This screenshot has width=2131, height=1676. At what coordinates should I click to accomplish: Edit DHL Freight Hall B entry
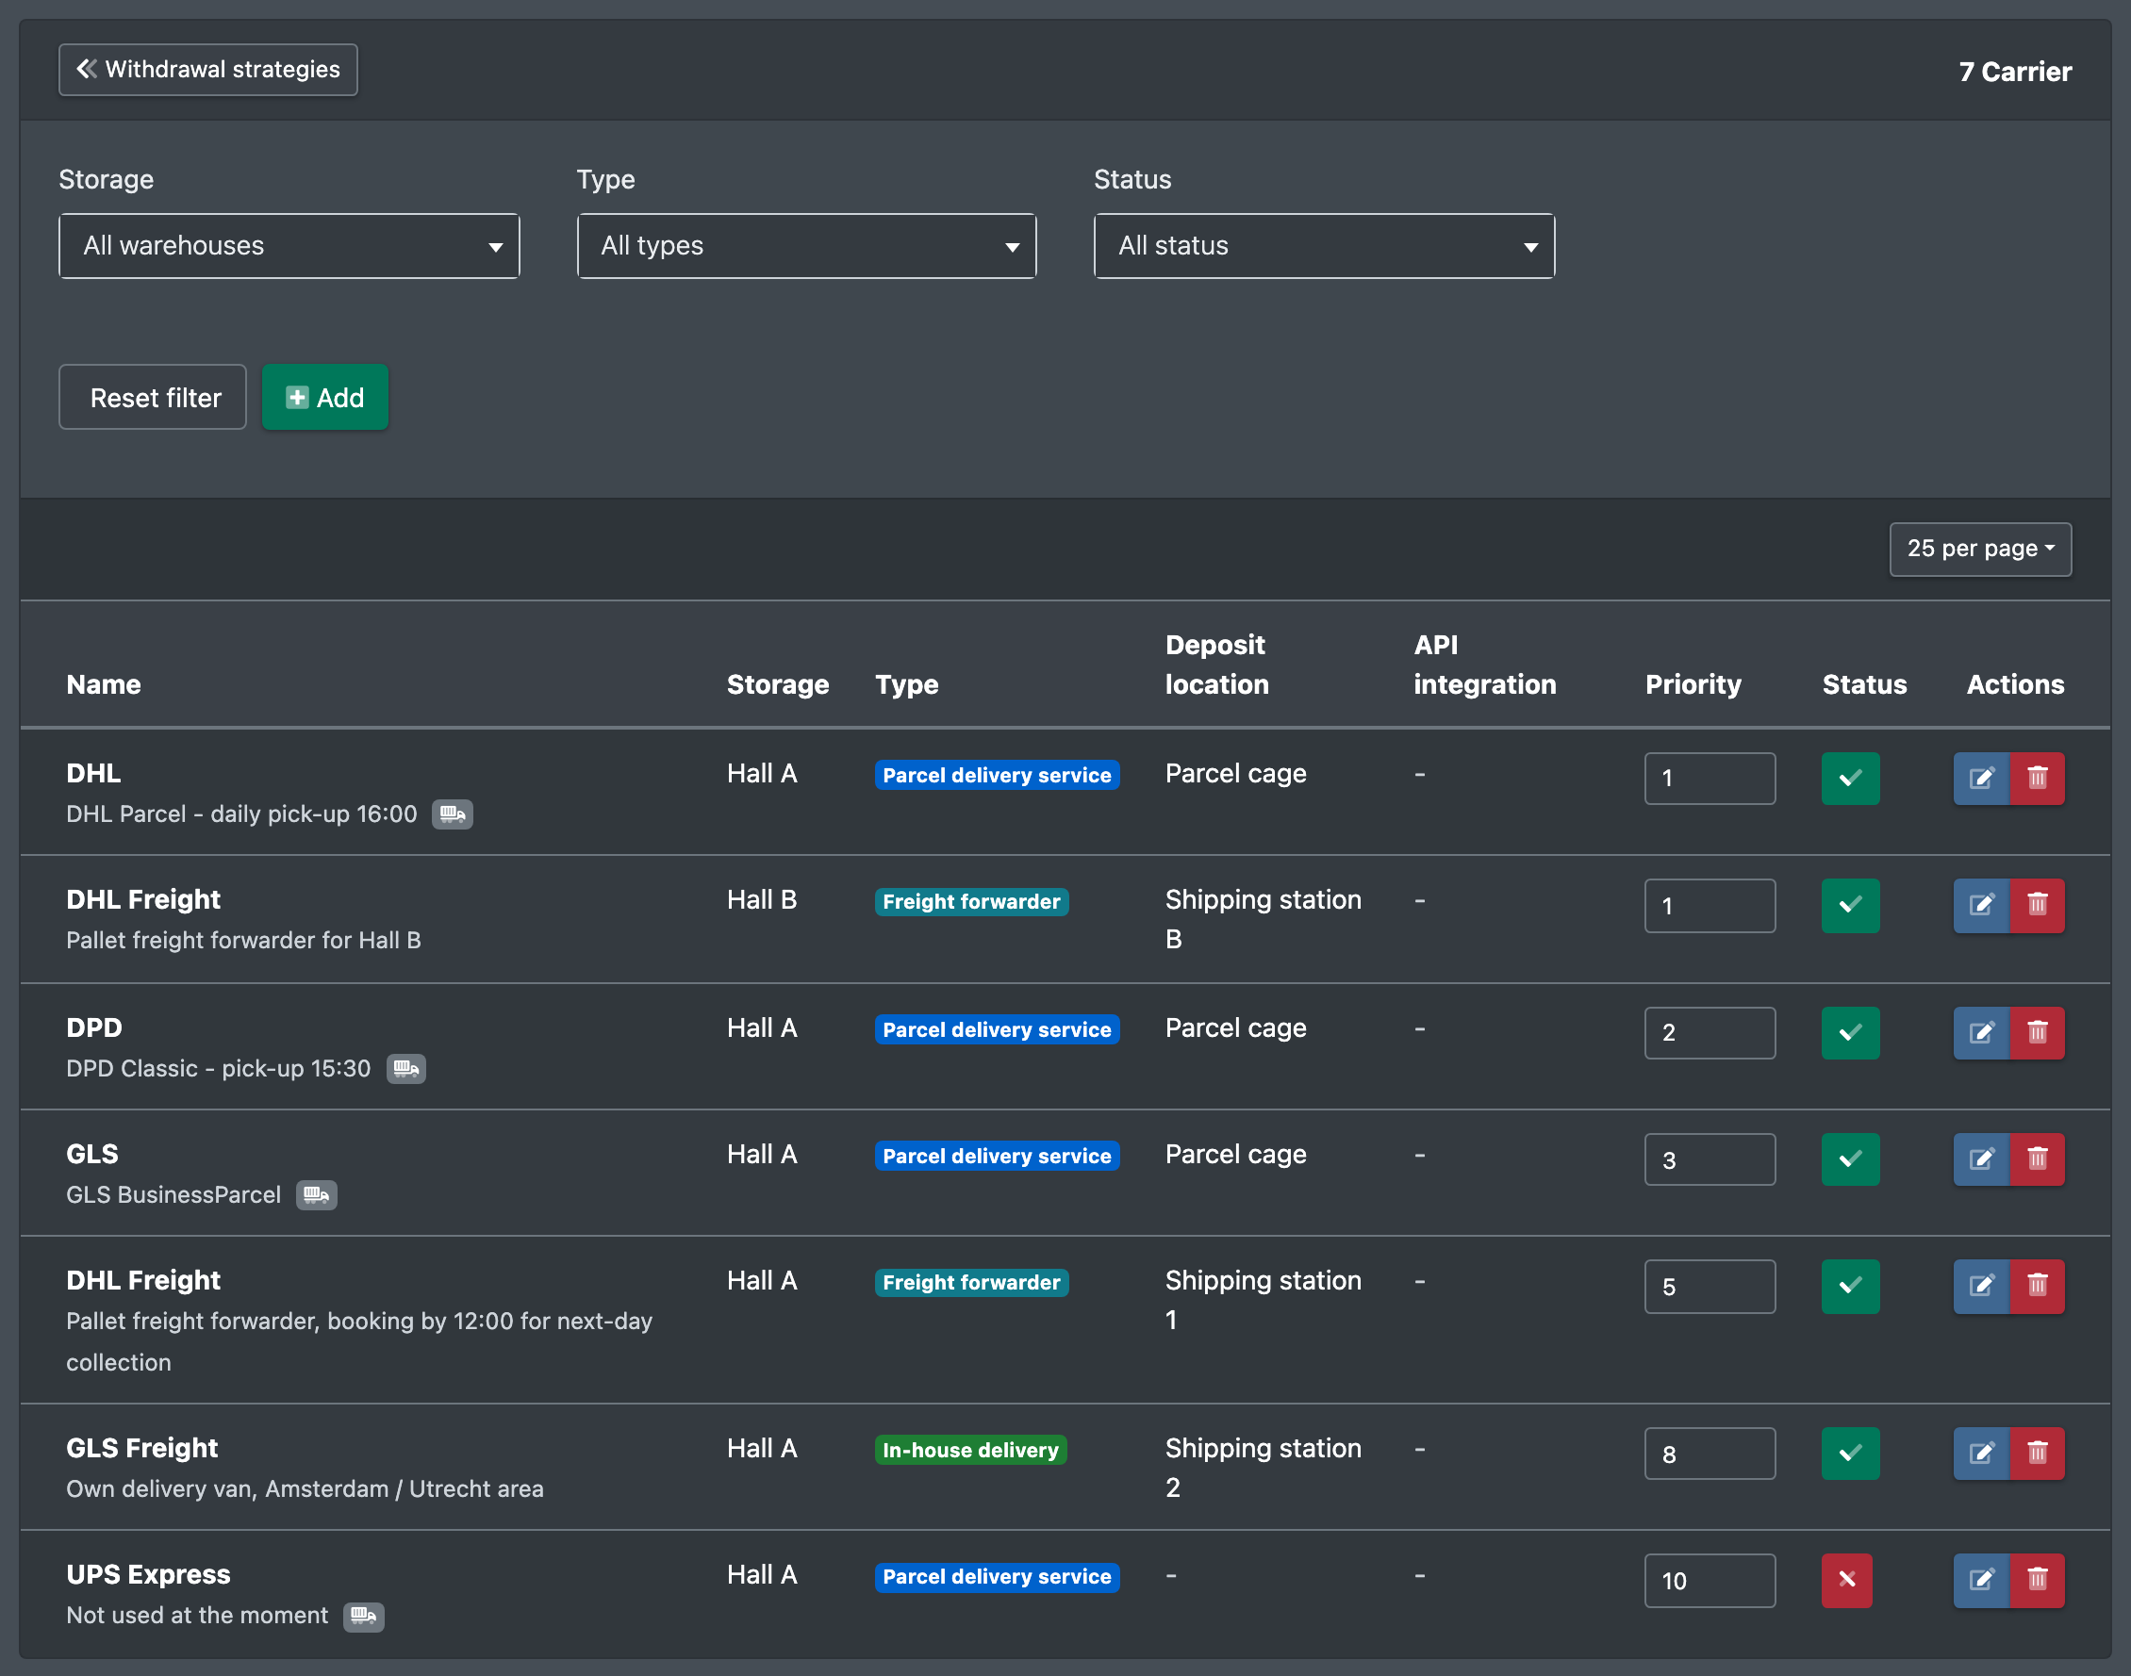pos(1981,905)
